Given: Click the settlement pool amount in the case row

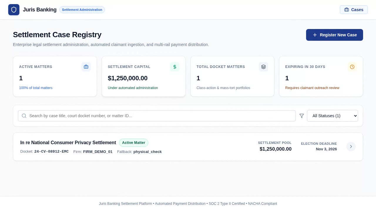Looking at the screenshot, I should click(276, 149).
